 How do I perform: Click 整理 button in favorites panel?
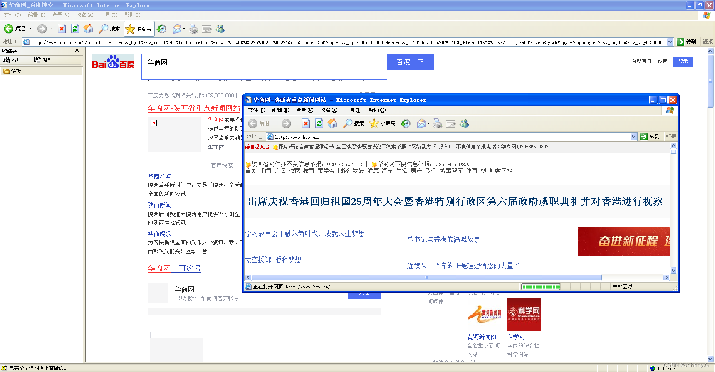[47, 60]
